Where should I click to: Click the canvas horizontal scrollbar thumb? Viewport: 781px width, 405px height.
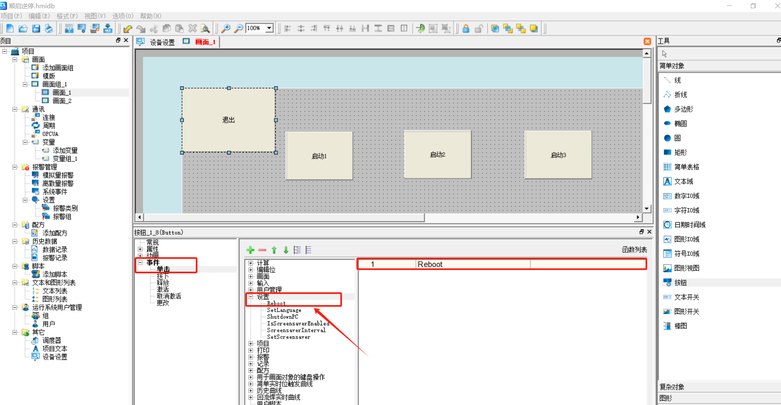tap(284, 217)
